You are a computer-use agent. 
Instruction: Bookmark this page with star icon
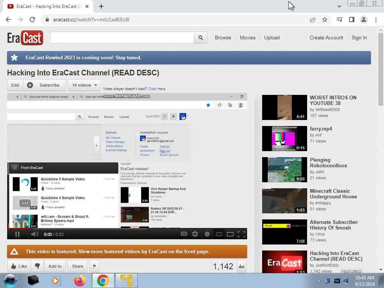pyautogui.click(x=325, y=19)
